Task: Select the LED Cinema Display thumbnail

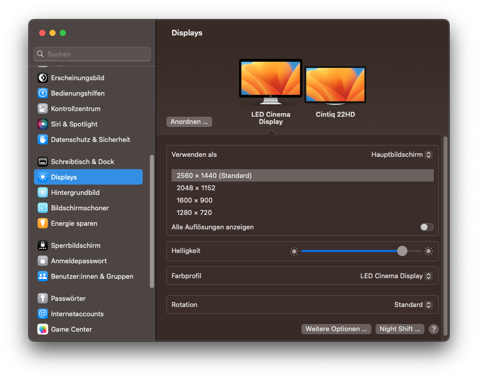Action: tap(271, 82)
